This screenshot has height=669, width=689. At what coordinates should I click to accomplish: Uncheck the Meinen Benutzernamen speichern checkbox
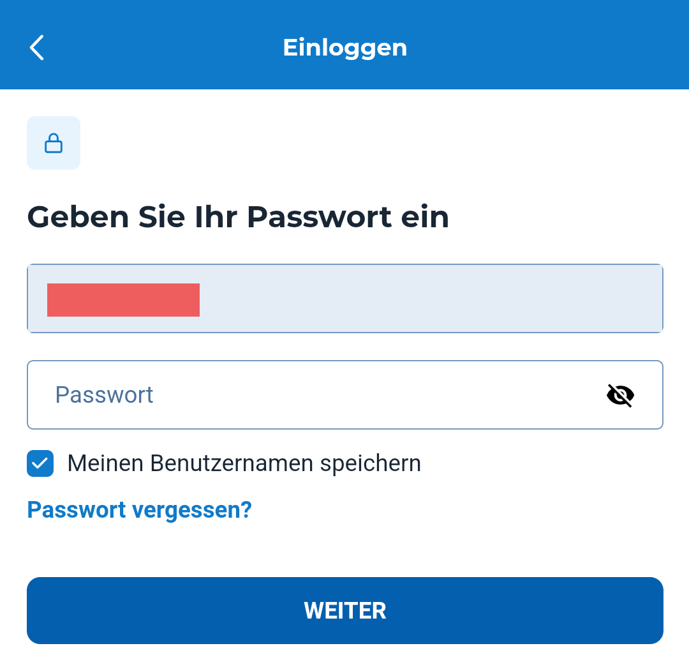click(x=40, y=463)
